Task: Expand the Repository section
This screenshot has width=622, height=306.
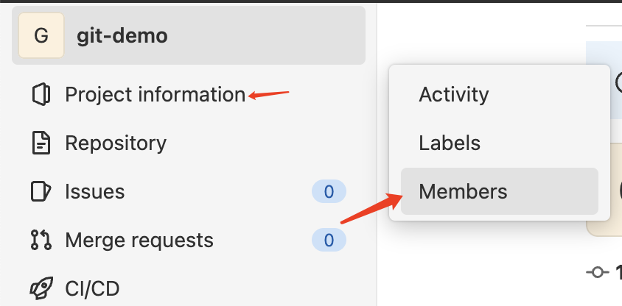Action: tap(116, 143)
